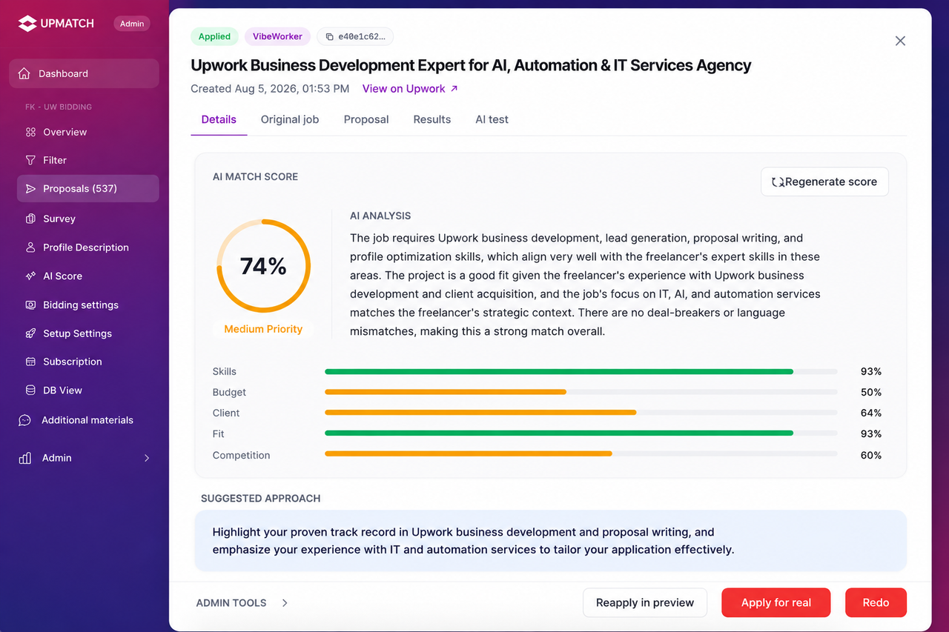This screenshot has width=949, height=632.
Task: Switch to the Proposal tab
Action: click(366, 119)
